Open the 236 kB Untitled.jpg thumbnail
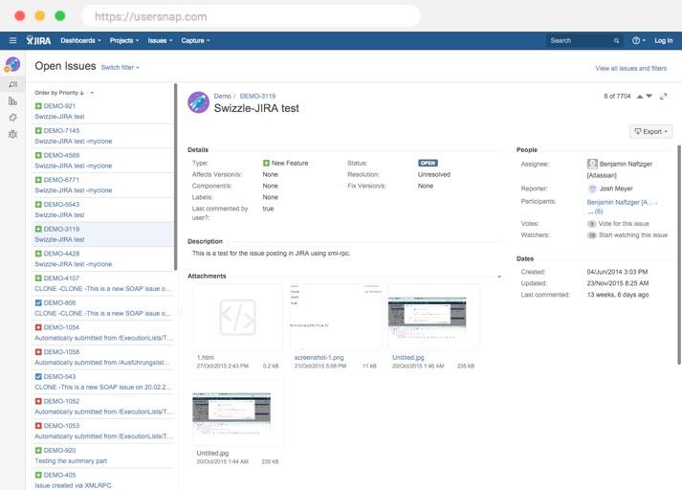The image size is (682, 490). coord(433,317)
